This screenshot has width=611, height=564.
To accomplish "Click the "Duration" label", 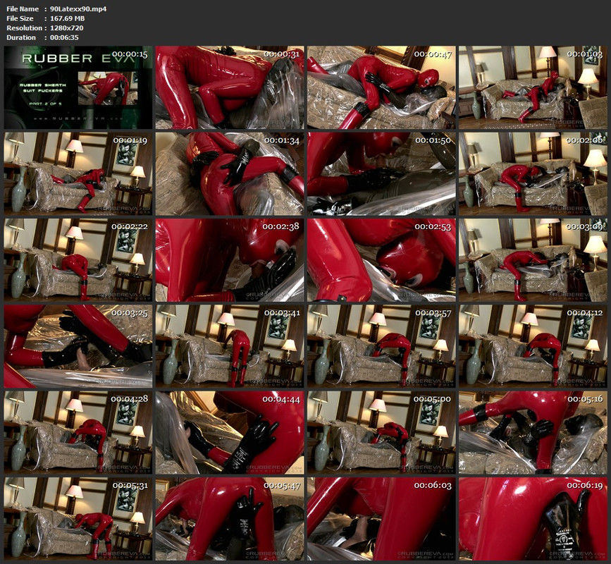I will coord(21,37).
